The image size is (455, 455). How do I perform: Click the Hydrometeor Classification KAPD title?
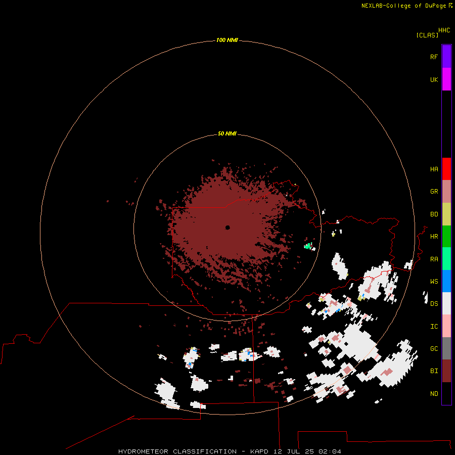(x=230, y=451)
